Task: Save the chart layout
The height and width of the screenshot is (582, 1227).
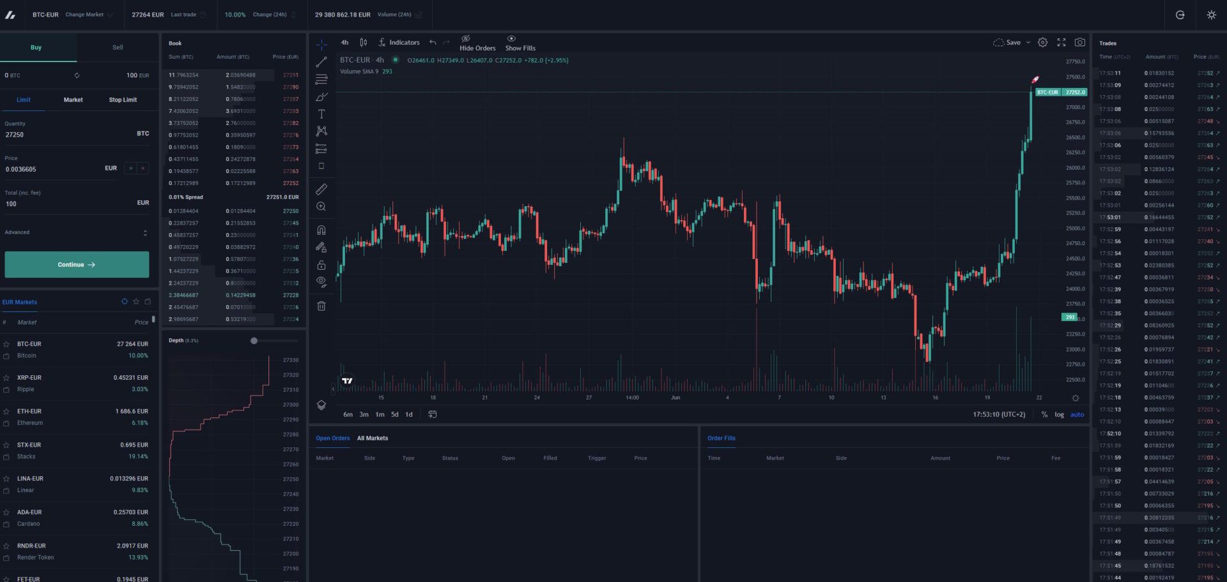Action: pos(1007,43)
